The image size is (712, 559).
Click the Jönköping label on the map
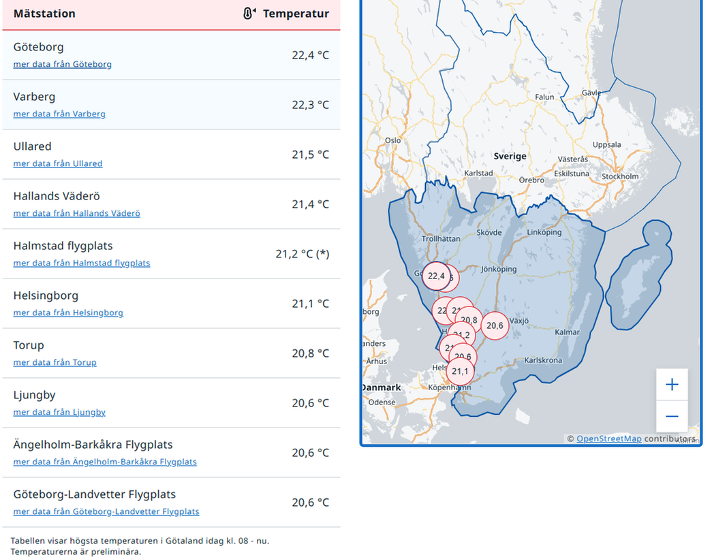point(499,269)
